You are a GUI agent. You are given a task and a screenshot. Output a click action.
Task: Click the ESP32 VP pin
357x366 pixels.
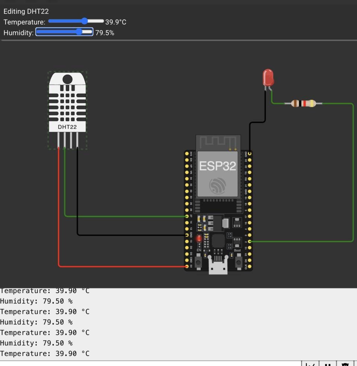[x=187, y=166]
